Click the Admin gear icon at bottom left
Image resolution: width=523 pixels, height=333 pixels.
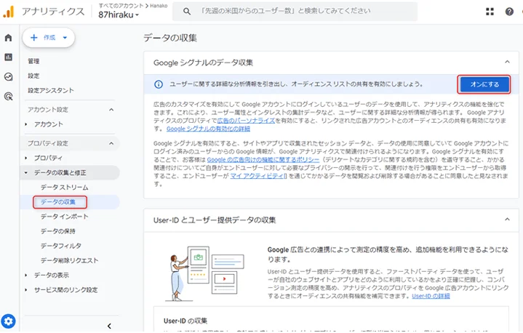[x=8, y=321]
